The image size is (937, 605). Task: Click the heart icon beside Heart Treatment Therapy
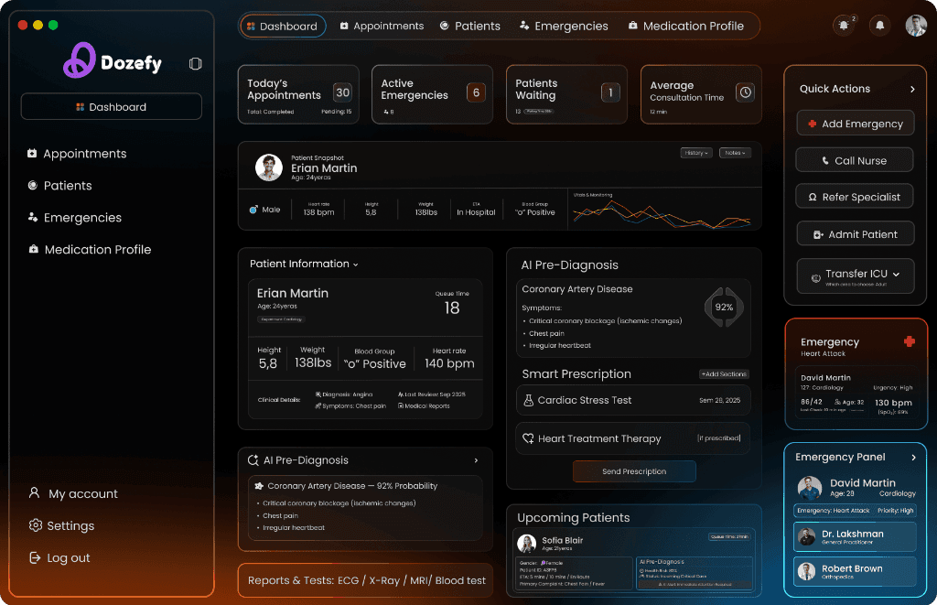point(529,438)
